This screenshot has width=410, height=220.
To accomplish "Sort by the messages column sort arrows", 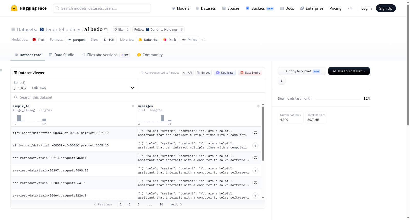I will [258, 106].
